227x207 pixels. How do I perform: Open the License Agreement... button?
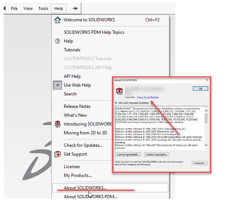click(128, 155)
